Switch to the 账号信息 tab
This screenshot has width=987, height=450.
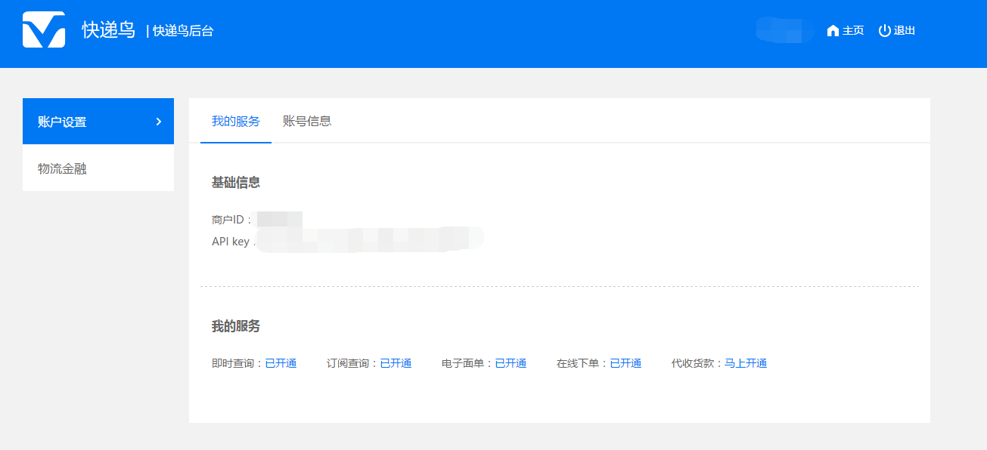pos(307,121)
